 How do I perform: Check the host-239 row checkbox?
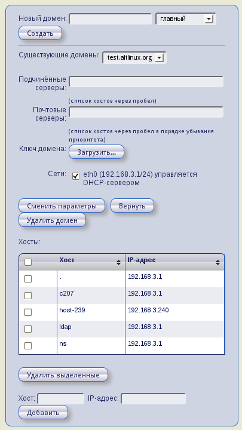tap(28, 312)
